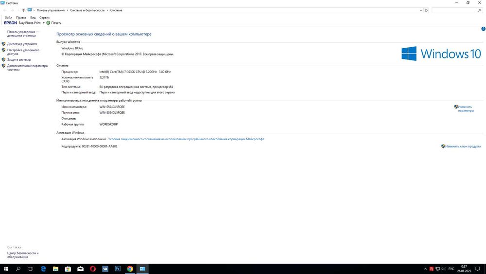Click the System window taskbar icon
This screenshot has height=274, width=486.
click(142, 269)
